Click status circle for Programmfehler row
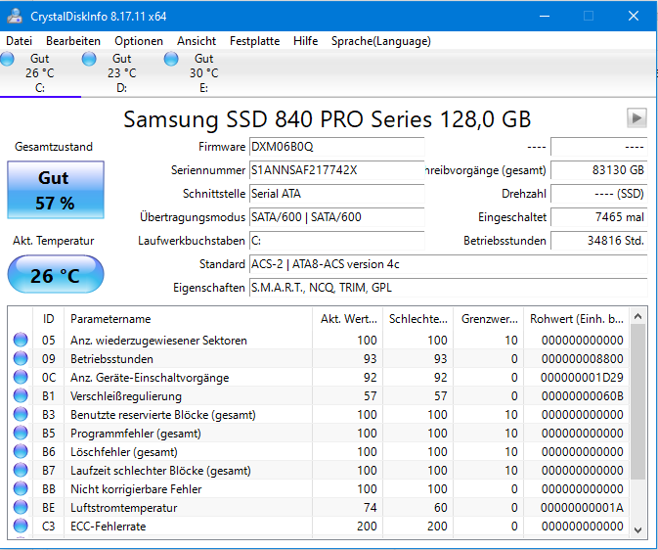Image resolution: width=658 pixels, height=550 pixels. pos(21,433)
